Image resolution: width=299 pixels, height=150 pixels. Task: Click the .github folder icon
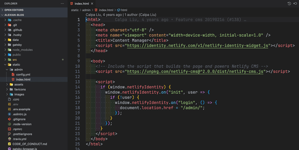coord(10,30)
